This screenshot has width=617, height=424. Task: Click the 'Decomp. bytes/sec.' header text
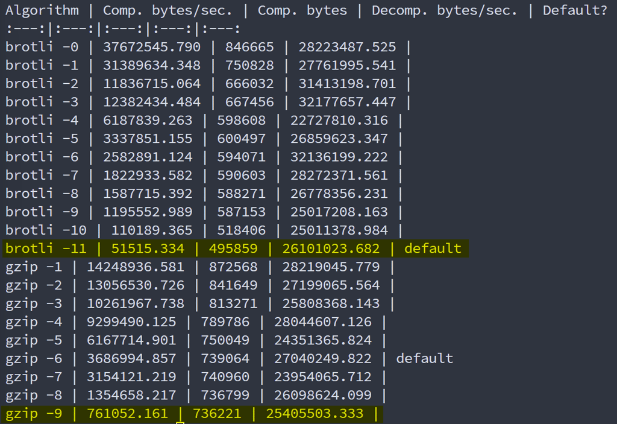click(444, 11)
